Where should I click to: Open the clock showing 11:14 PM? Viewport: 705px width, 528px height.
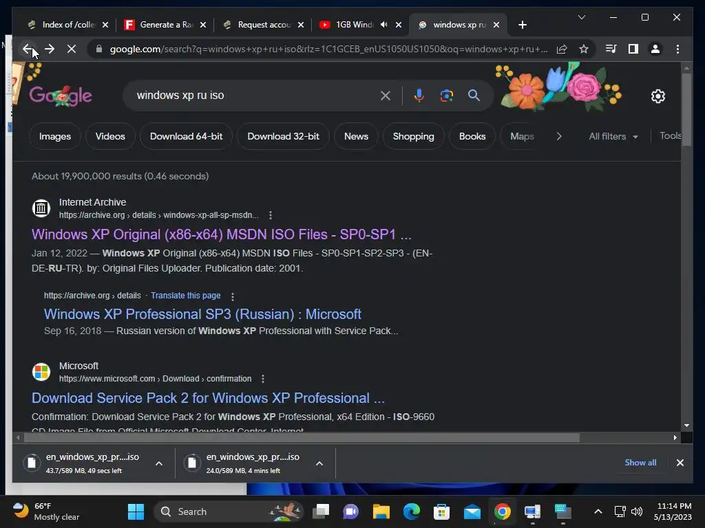point(673,511)
